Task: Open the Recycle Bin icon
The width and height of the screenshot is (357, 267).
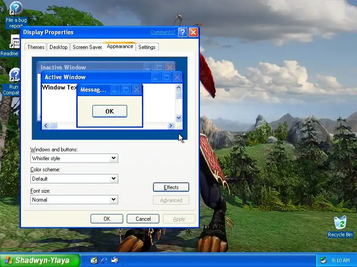Action: (x=340, y=227)
